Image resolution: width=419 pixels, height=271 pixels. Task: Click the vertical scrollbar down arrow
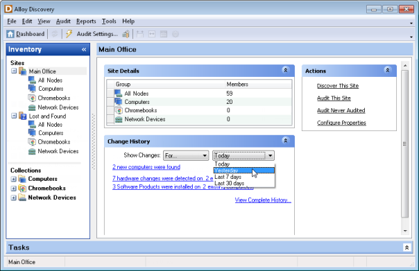[405, 231]
